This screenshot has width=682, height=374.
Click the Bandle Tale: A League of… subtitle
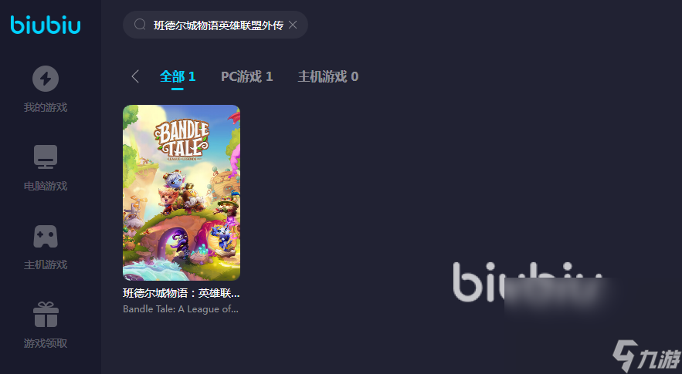pyautogui.click(x=181, y=309)
